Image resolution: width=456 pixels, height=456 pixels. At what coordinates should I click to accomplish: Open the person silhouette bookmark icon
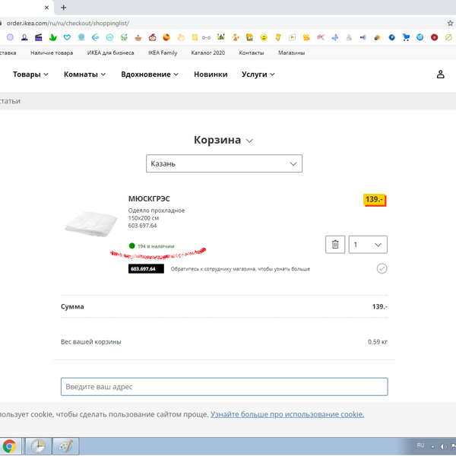pyautogui.click(x=24, y=37)
